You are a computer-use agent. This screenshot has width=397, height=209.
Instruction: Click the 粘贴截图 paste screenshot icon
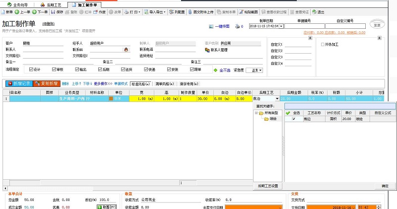pos(241,12)
